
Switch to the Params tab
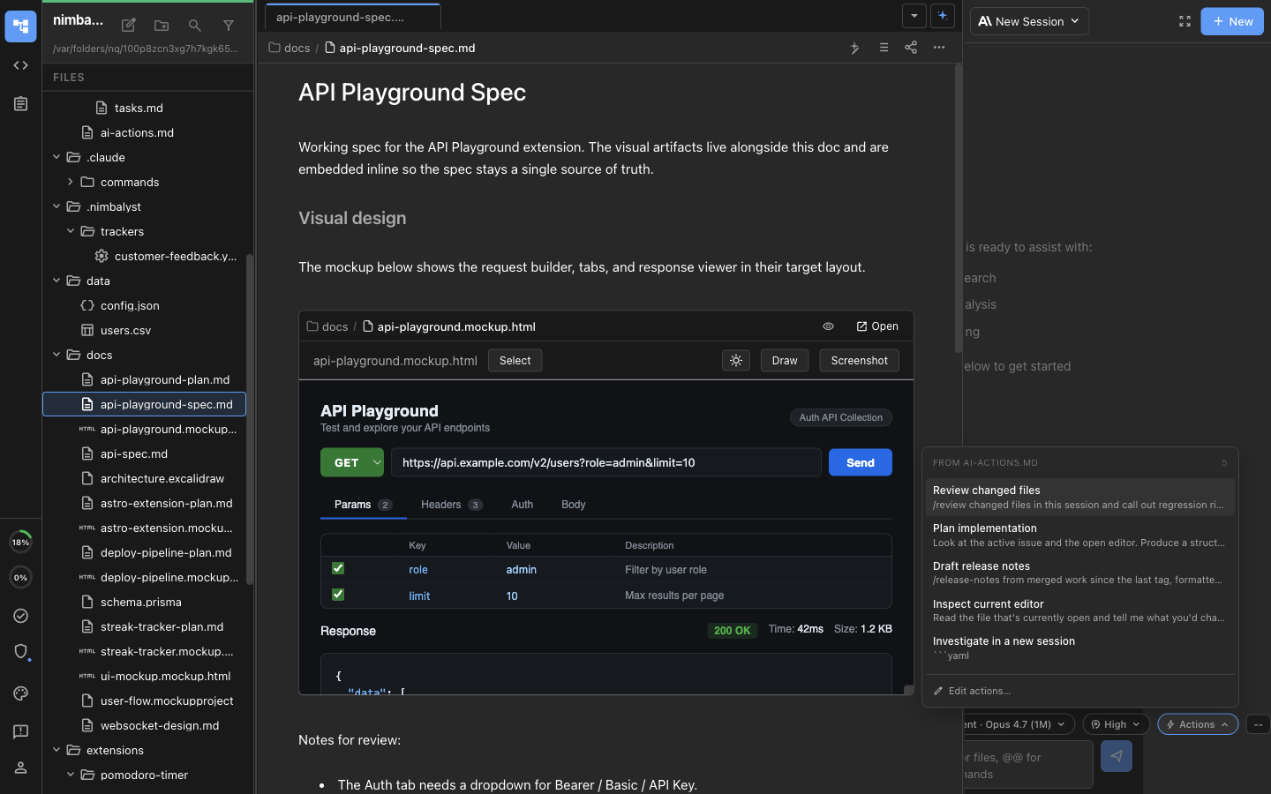click(363, 505)
